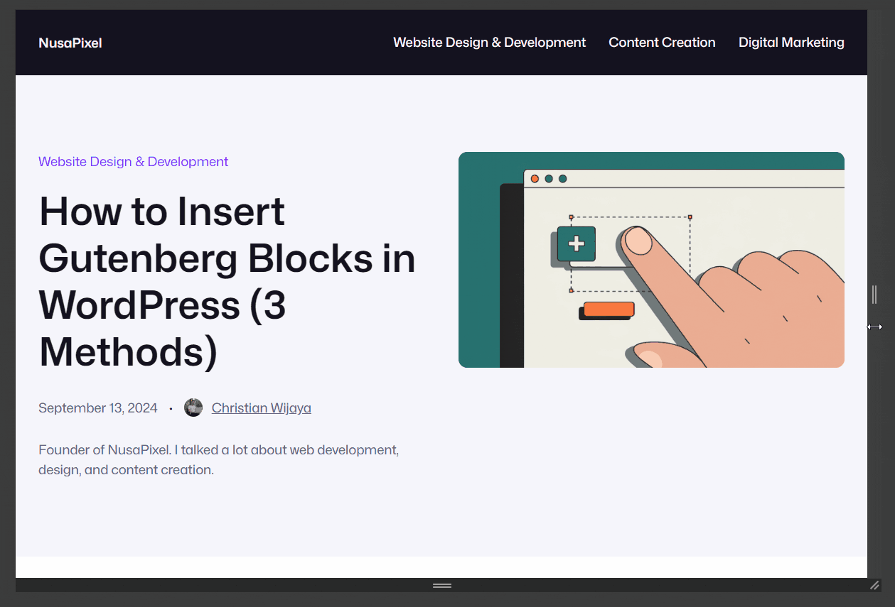Open the Digital Marketing menu item
This screenshot has height=607, width=895.
(x=791, y=43)
